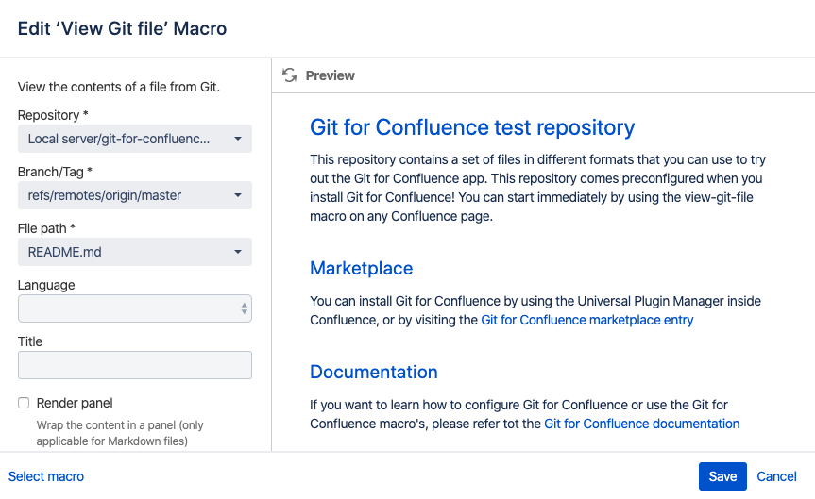Cancel the macro edit dialog
The width and height of the screenshot is (815, 499).
click(x=776, y=476)
